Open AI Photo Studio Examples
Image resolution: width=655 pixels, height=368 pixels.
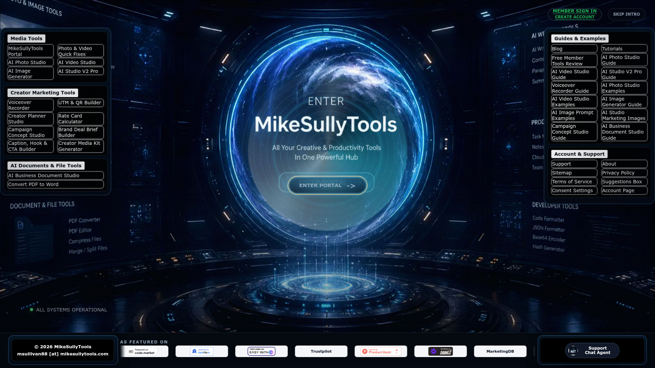click(x=624, y=88)
